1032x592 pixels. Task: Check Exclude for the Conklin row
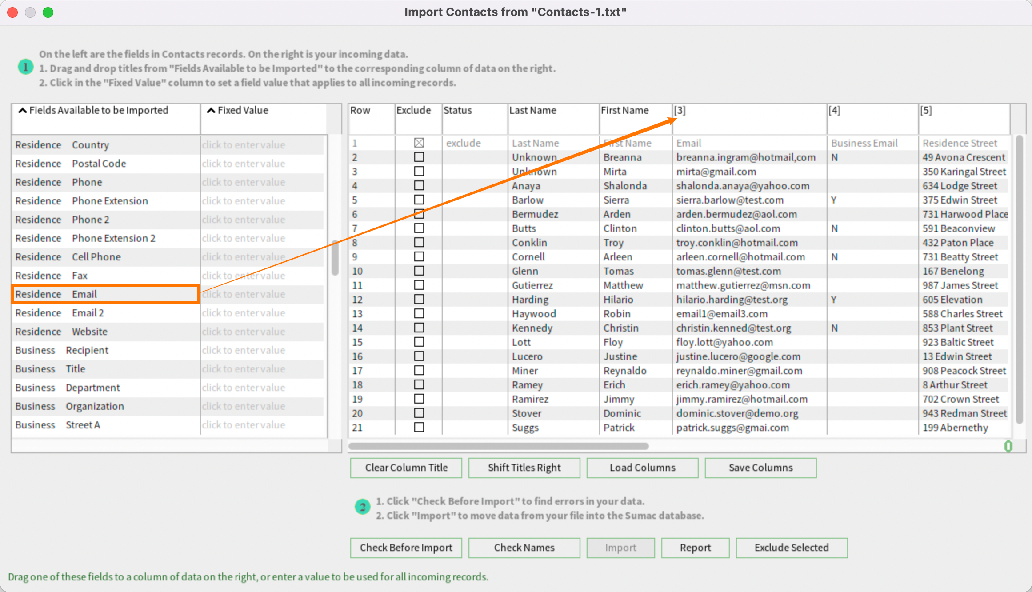pyautogui.click(x=419, y=242)
